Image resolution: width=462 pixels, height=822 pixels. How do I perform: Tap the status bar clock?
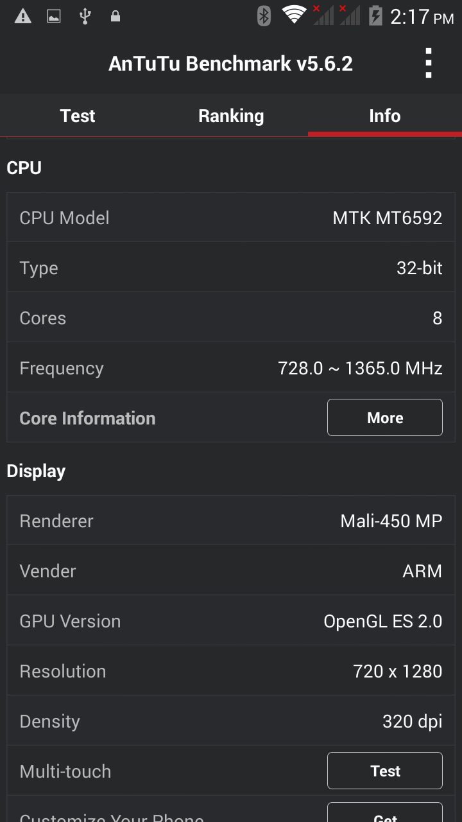pos(422,16)
